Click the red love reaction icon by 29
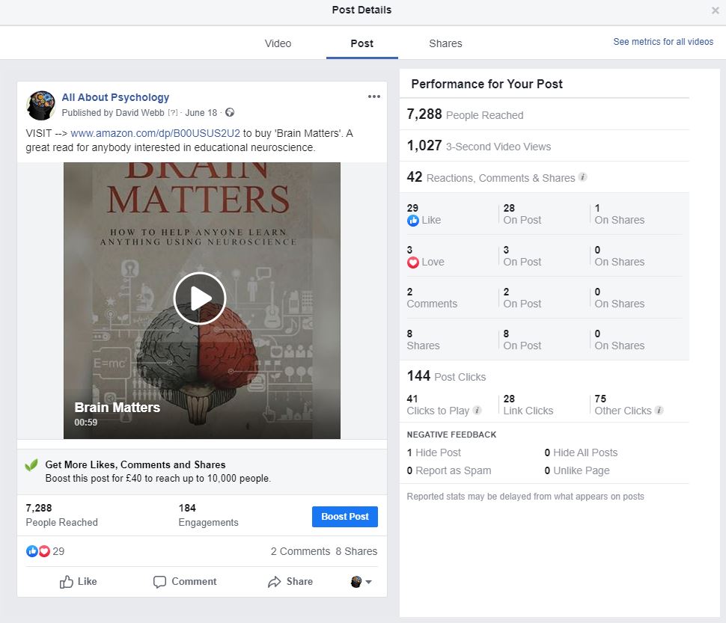The width and height of the screenshot is (726, 623). (44, 551)
